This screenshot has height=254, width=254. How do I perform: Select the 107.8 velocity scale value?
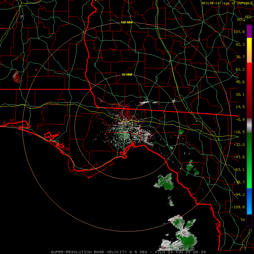pyautogui.click(x=239, y=32)
